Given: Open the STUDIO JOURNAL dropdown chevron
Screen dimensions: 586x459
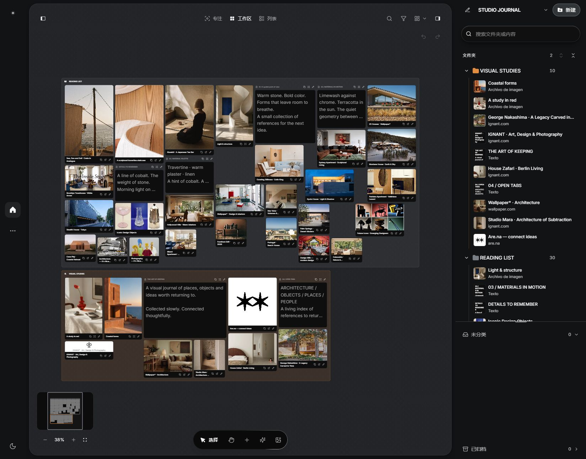Looking at the screenshot, I should [x=546, y=10].
